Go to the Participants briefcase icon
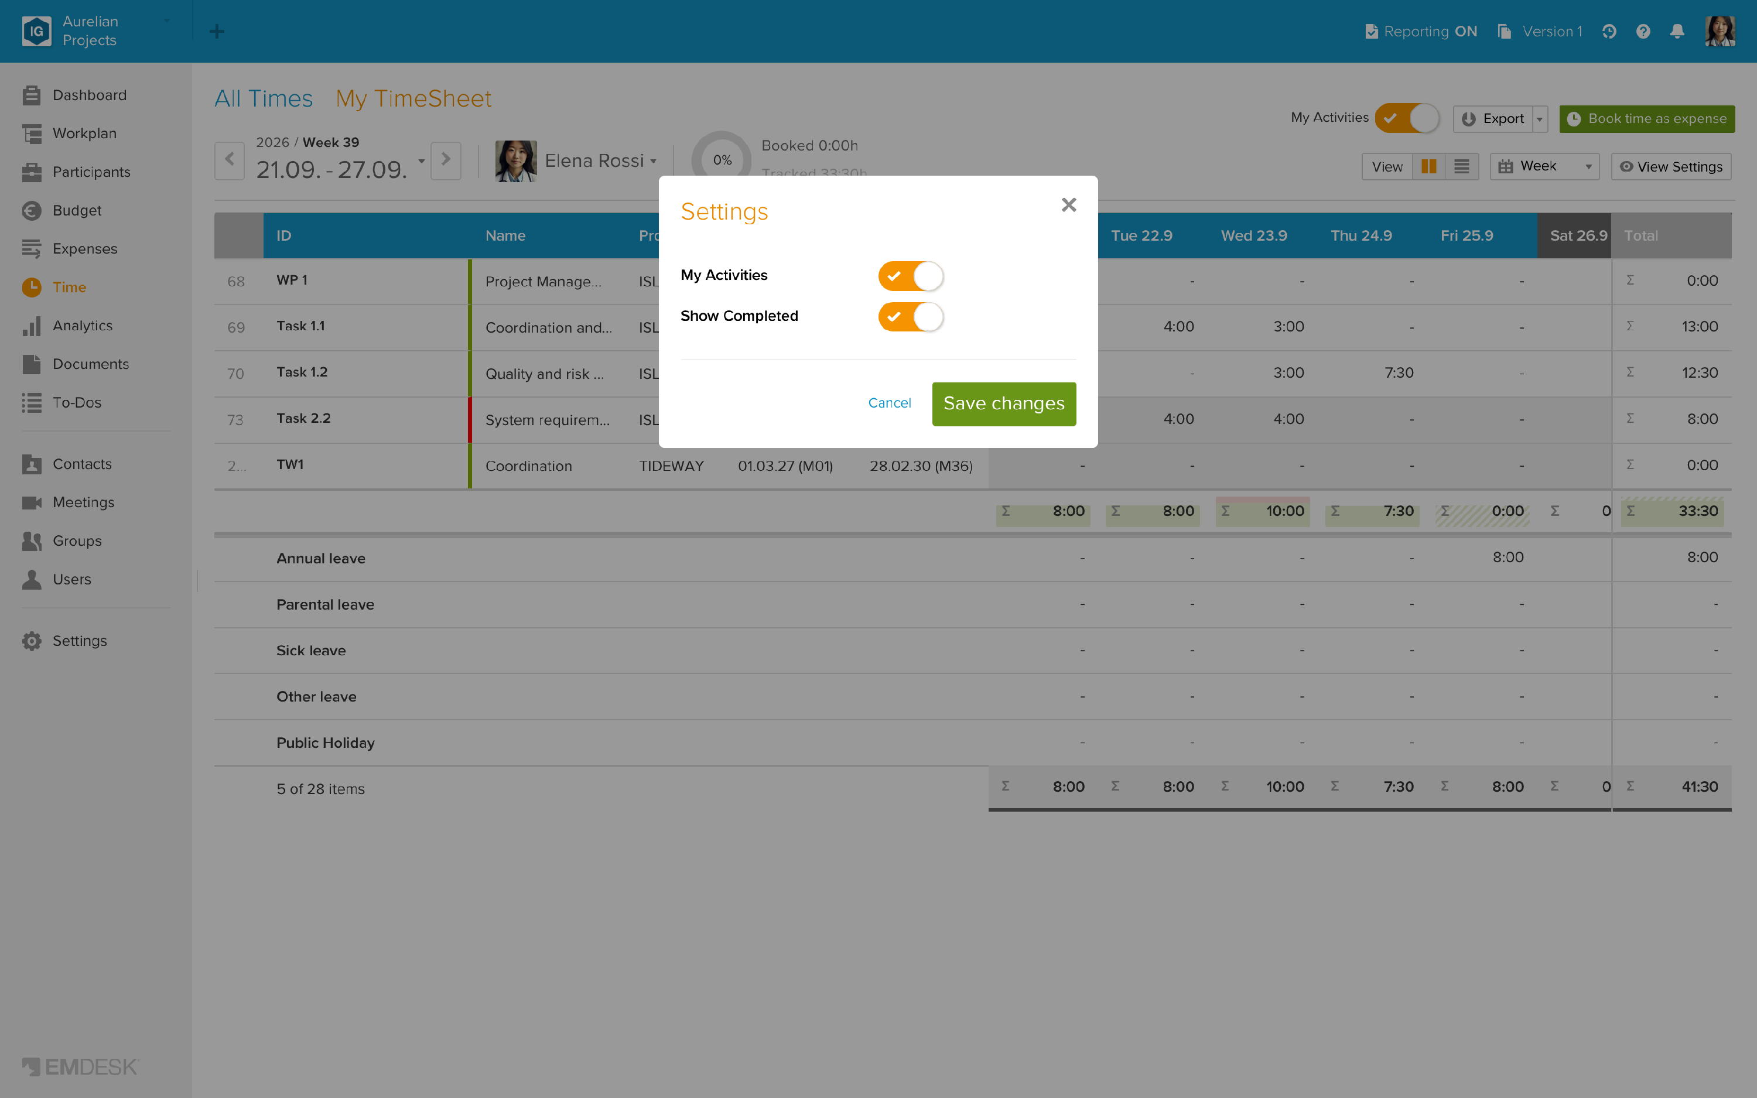The height and width of the screenshot is (1098, 1757). point(31,172)
